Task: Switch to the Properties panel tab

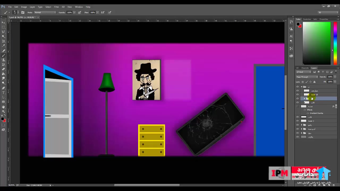Action: pyautogui.click(x=324, y=19)
